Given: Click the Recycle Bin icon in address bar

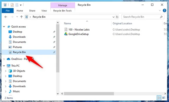Looking at the screenshot, I should tap(27, 17).
